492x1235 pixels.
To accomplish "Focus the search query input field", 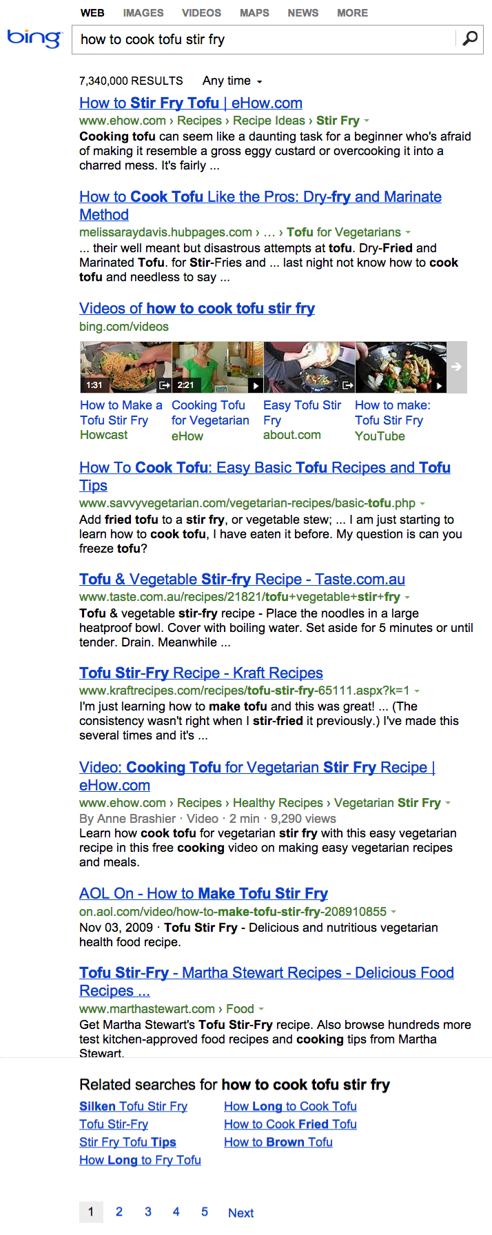I will coord(265,39).
